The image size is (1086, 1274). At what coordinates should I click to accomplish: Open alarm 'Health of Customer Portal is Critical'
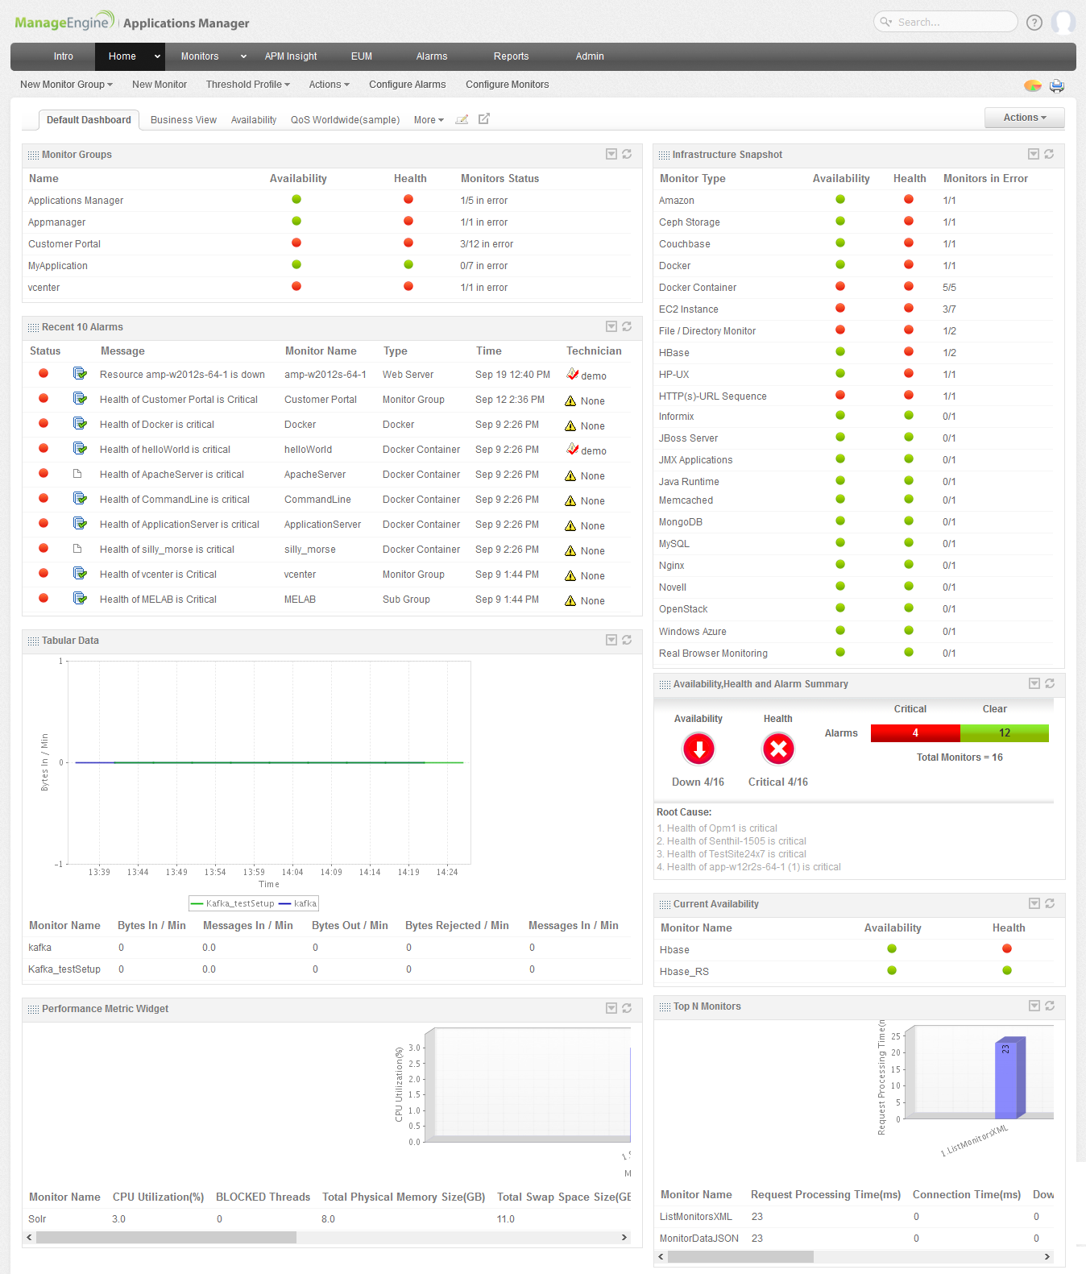179,400
